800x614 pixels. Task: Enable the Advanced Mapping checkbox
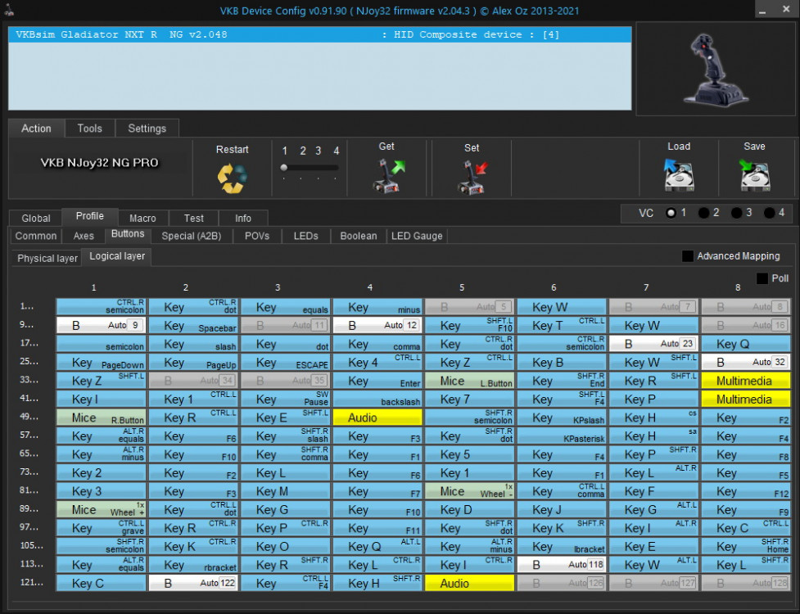pos(688,256)
